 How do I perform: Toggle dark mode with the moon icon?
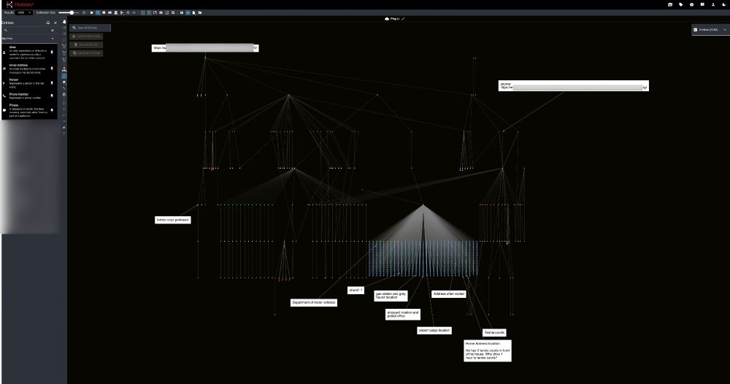pyautogui.click(x=724, y=4)
